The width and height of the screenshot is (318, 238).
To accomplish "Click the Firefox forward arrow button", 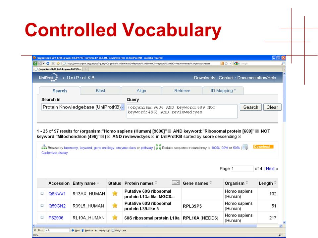I will (x=40, y=63).
